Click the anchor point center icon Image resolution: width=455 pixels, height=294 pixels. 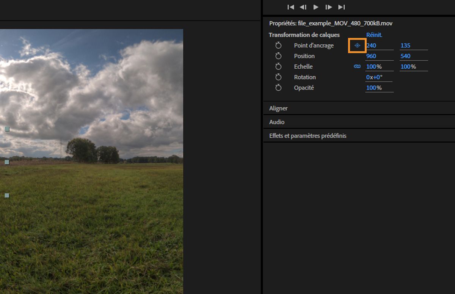(357, 46)
